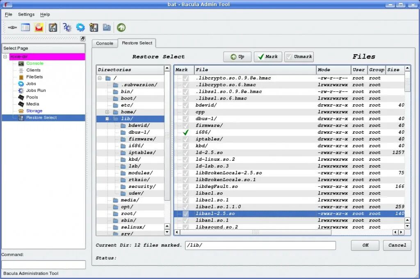420x279 pixels.
Task: Select the security/ subfolder under lib/
Action: [142, 187]
